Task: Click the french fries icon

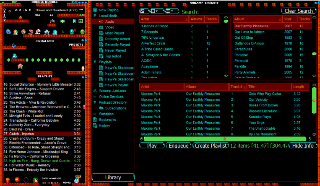Action: point(8,180)
